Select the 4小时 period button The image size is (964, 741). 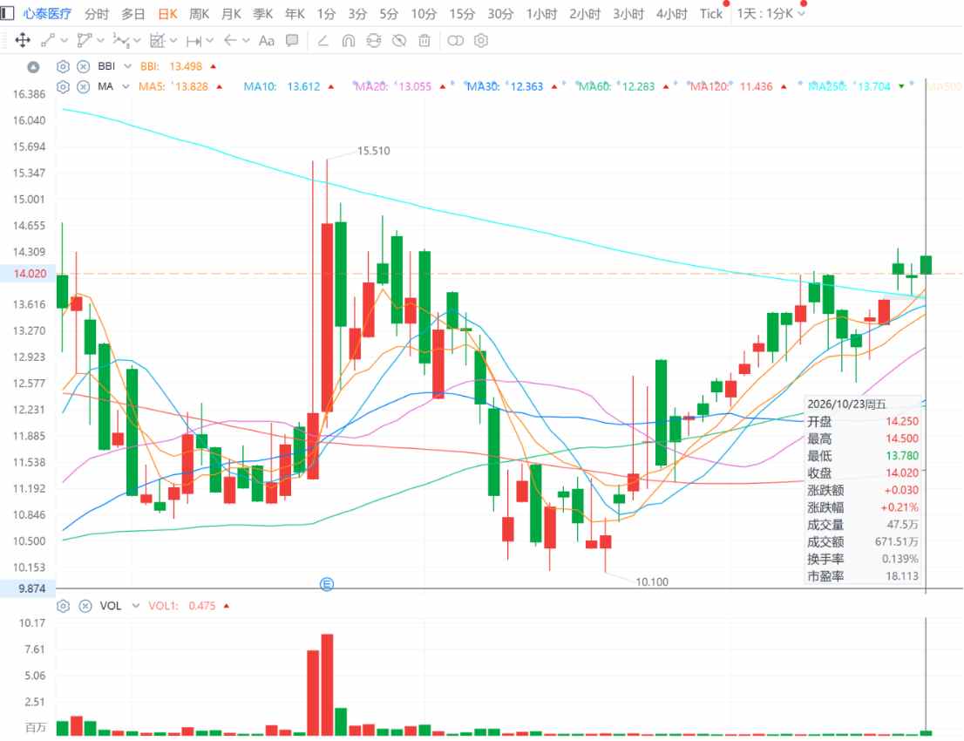[671, 14]
